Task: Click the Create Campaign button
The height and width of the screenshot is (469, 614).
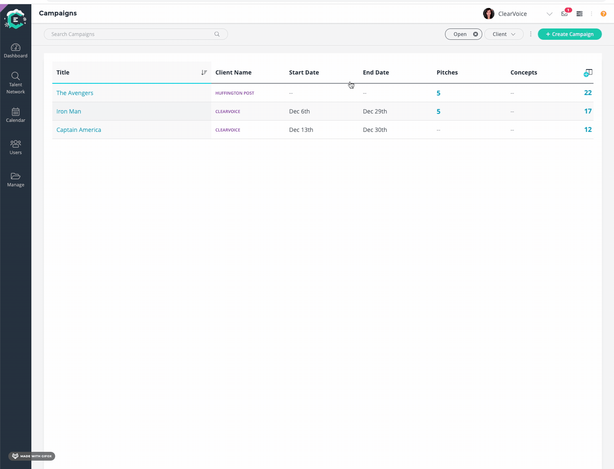Action: 570,34
